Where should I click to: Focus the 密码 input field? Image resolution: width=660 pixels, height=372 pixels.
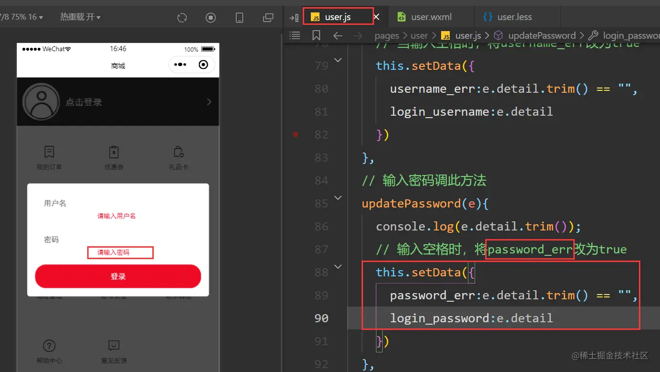point(118,240)
